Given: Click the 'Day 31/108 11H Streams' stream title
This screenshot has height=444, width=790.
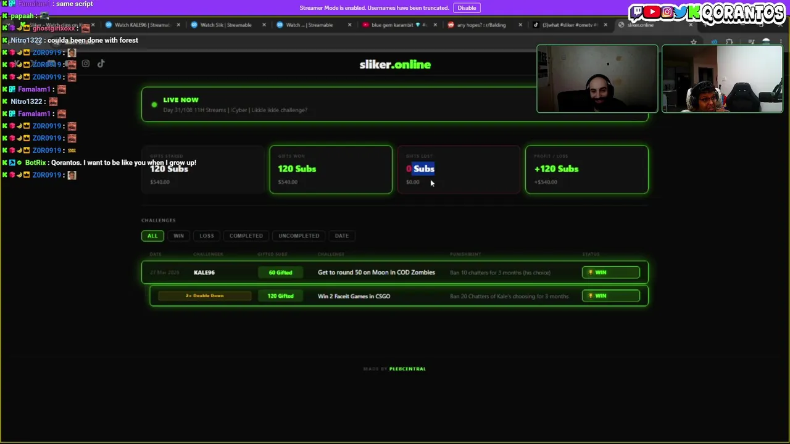Looking at the screenshot, I should coord(235,110).
